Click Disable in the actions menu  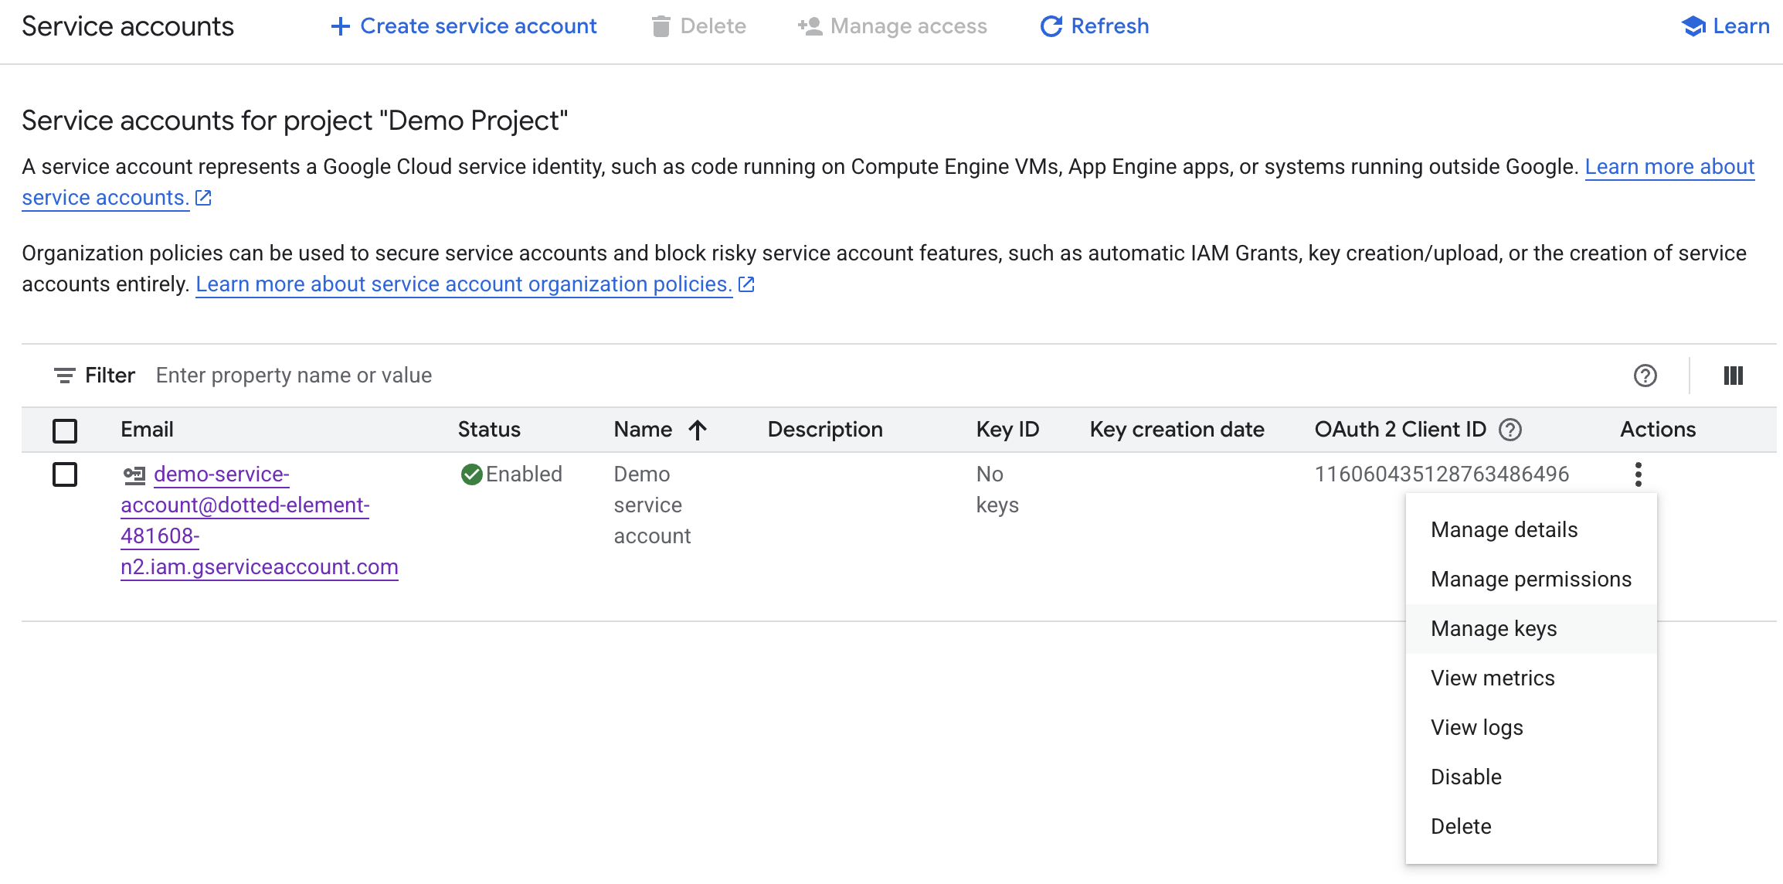pyautogui.click(x=1465, y=777)
